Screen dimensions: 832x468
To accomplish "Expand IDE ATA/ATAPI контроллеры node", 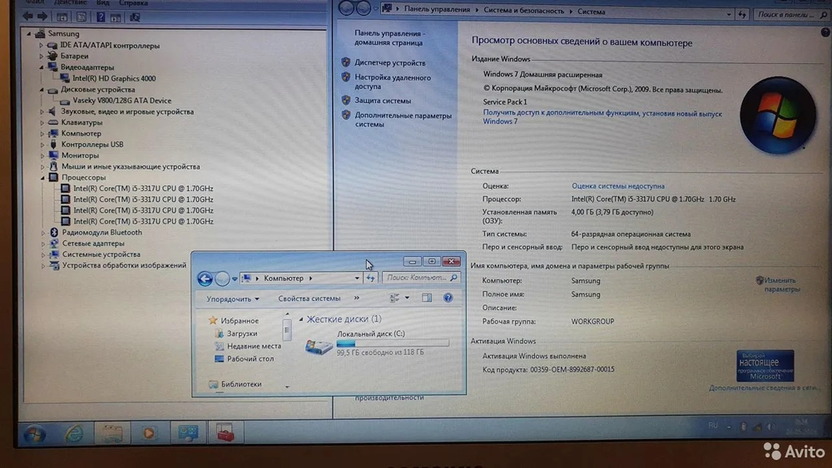I will 41,46.
